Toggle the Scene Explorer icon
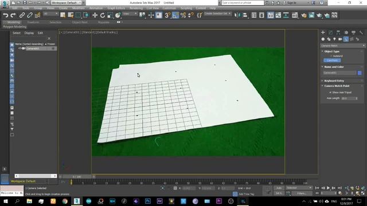The image size is (367, 206). coord(254,15)
